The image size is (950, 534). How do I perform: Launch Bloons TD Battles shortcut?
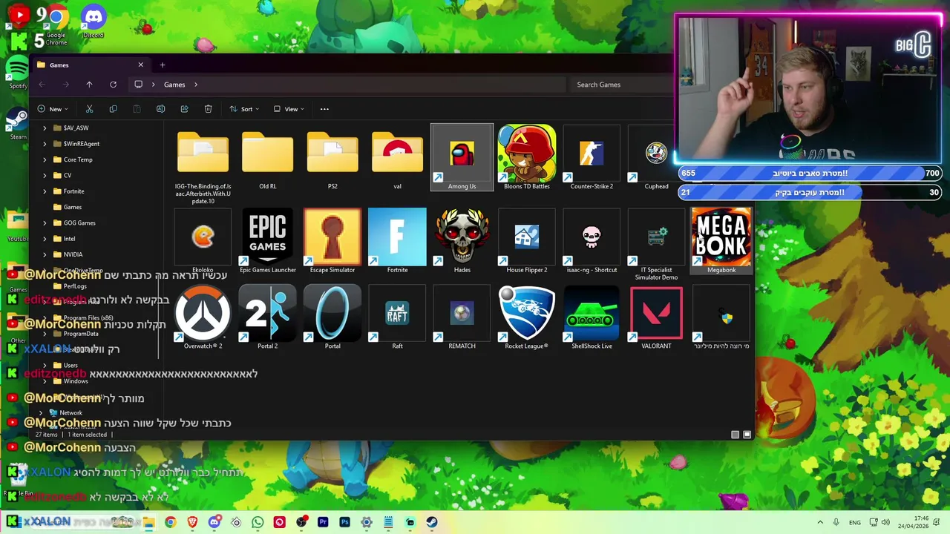click(x=527, y=157)
